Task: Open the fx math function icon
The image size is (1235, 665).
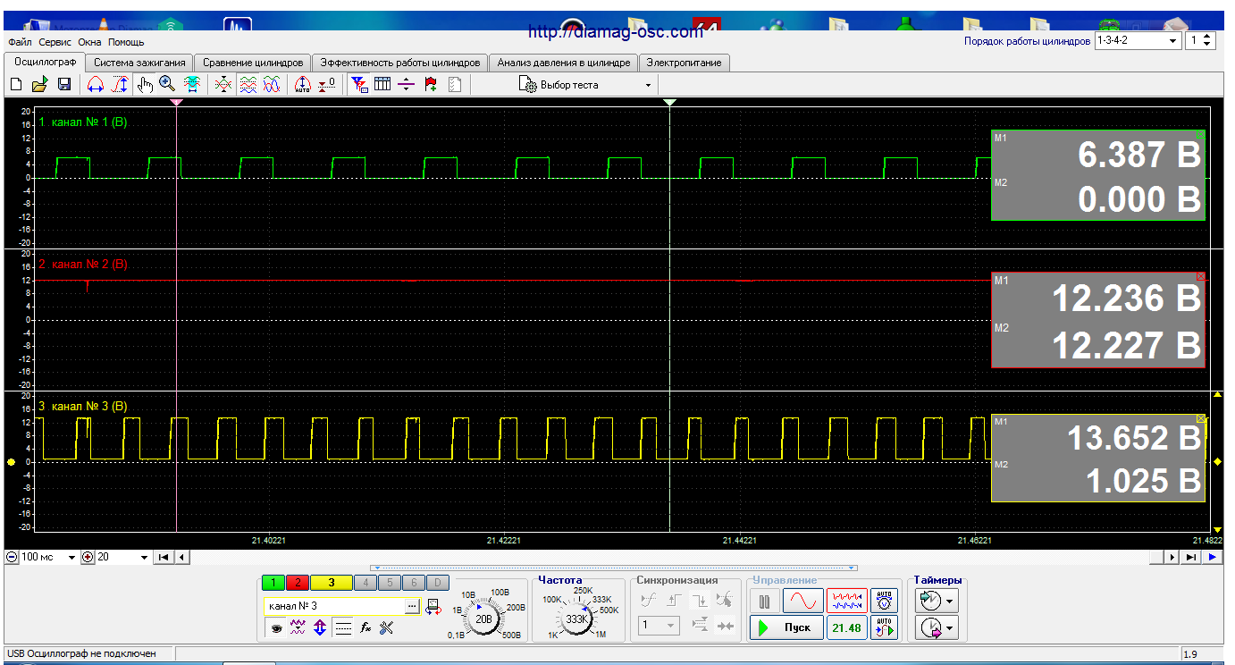Action: coord(365,628)
